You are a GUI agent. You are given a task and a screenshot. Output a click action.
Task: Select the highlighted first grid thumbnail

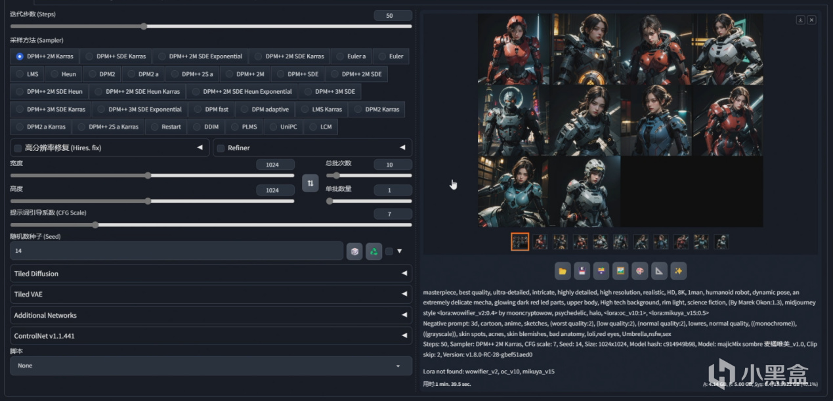pyautogui.click(x=520, y=242)
